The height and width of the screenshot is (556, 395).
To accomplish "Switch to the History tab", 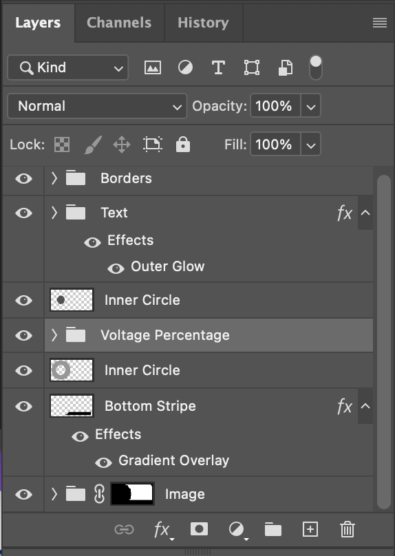I will [x=203, y=23].
